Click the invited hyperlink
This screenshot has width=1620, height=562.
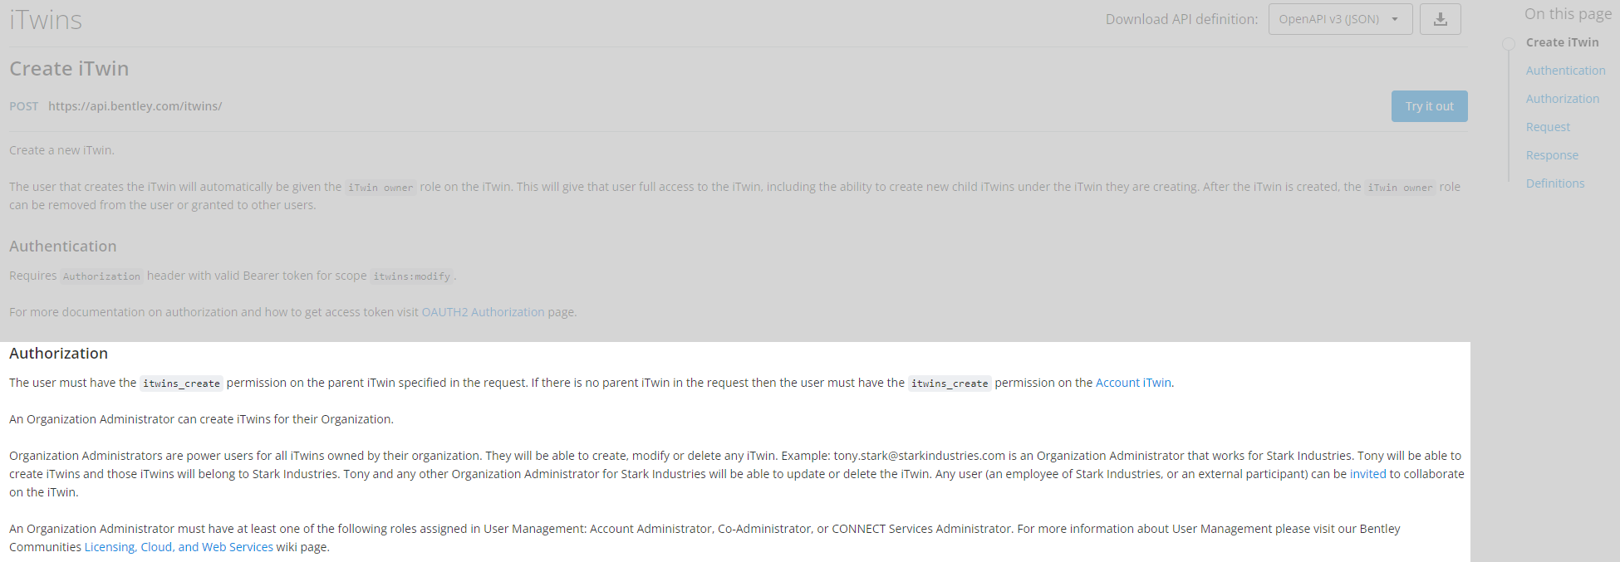[x=1367, y=474]
